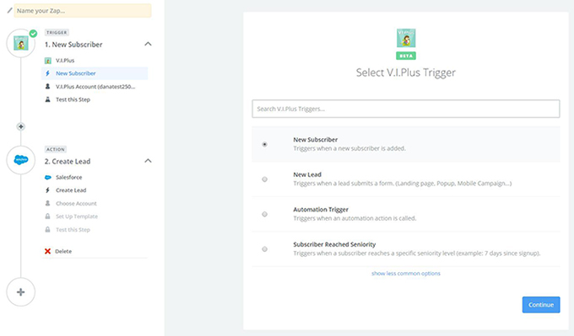
Task: Open action's Test this Step substep
Action: [x=73, y=230]
